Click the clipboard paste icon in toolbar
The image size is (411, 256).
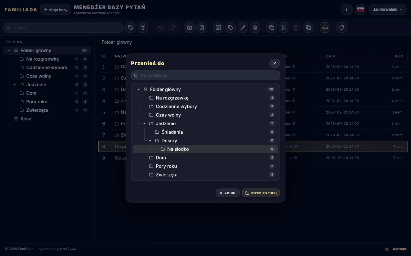click(296, 28)
